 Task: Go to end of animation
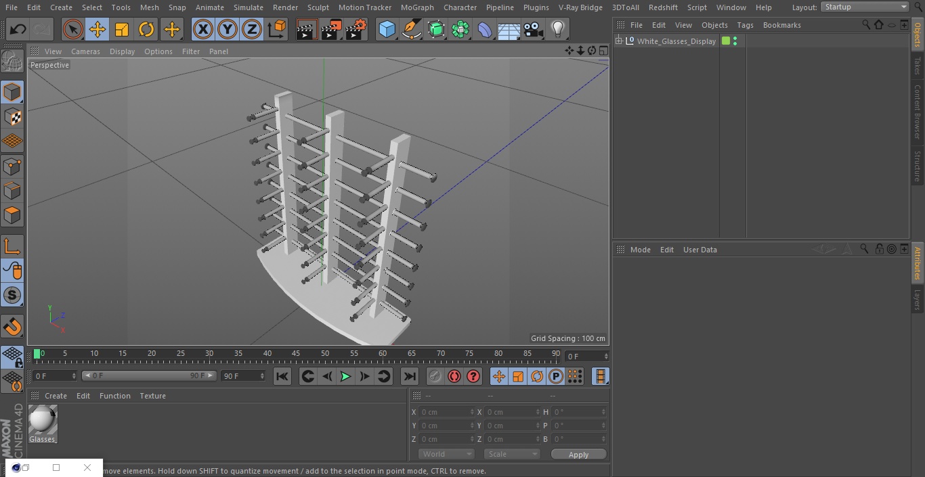click(410, 376)
